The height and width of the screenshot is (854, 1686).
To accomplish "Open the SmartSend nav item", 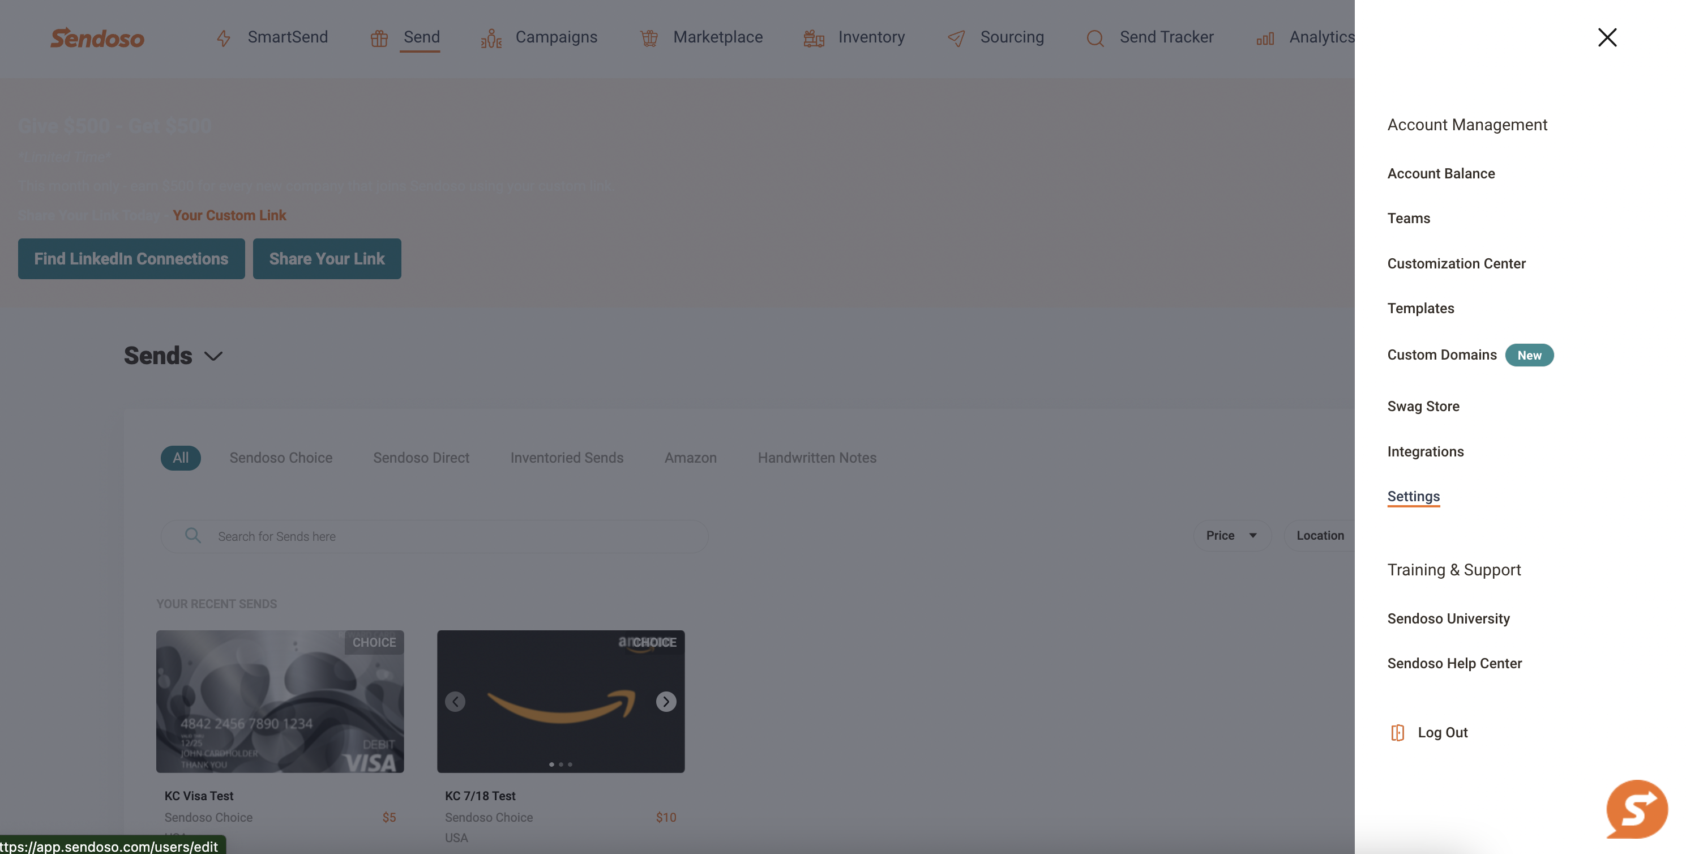I will 288,37.
